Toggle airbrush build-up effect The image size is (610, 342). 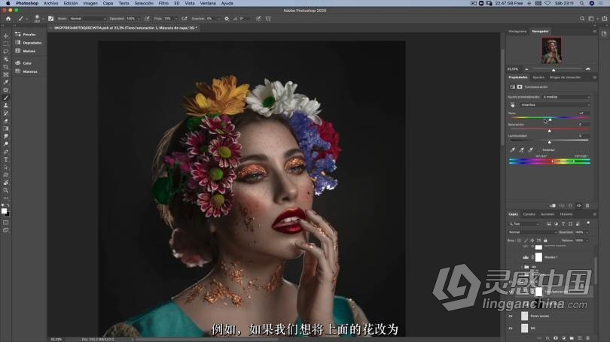[185, 18]
